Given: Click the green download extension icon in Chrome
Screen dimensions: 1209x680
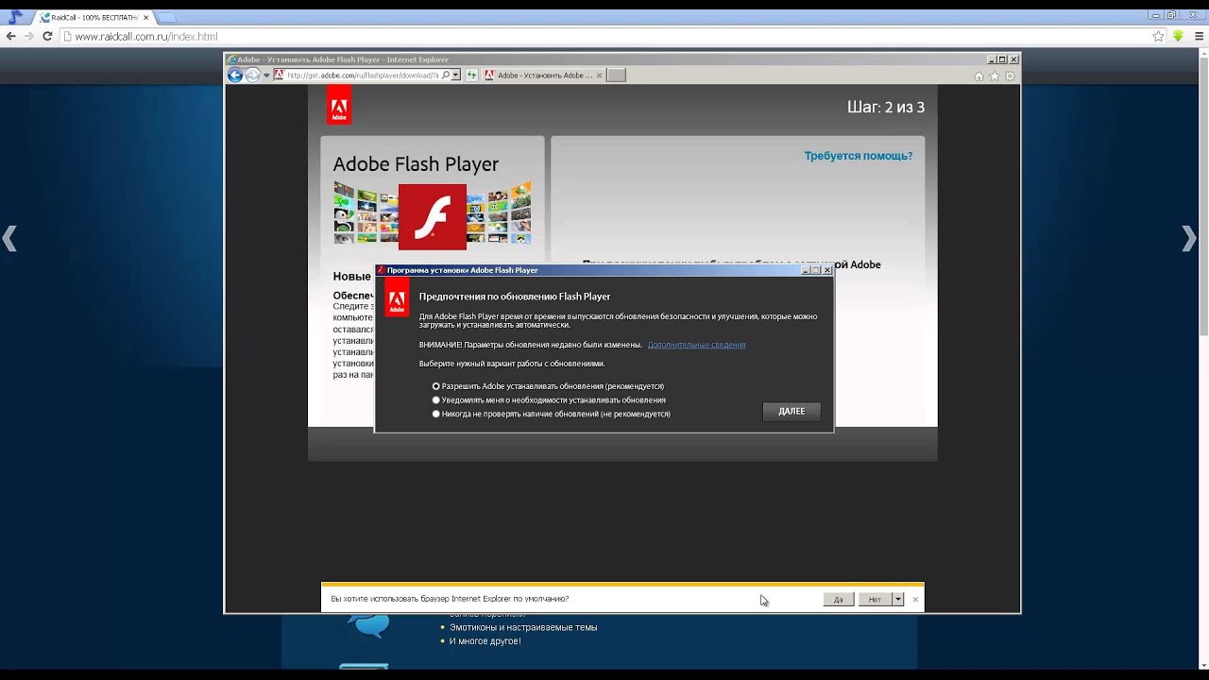Looking at the screenshot, I should 1179,36.
